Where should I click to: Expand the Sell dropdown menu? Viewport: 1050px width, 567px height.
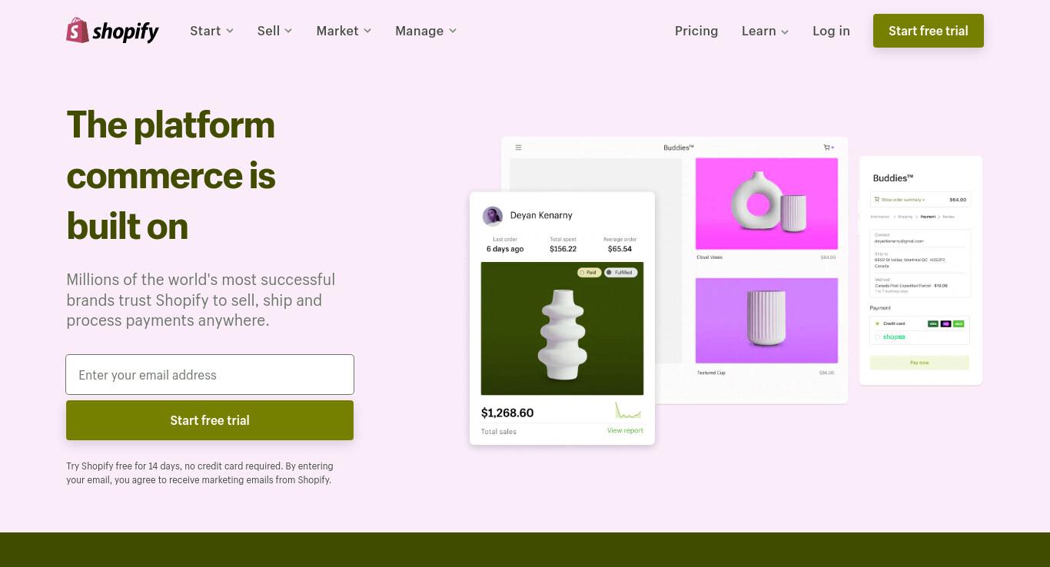275,31
